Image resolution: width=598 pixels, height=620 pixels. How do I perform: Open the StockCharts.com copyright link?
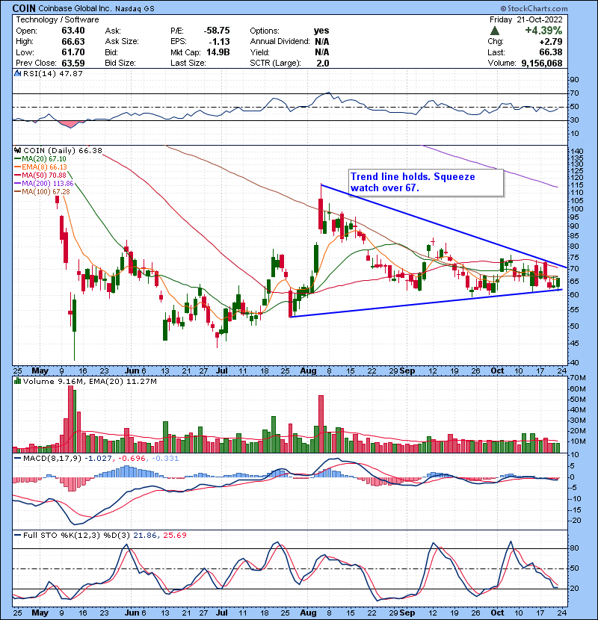coord(534,8)
